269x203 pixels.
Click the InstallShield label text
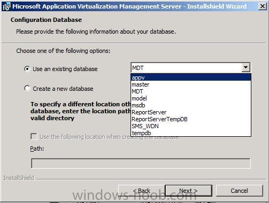(x=19, y=178)
